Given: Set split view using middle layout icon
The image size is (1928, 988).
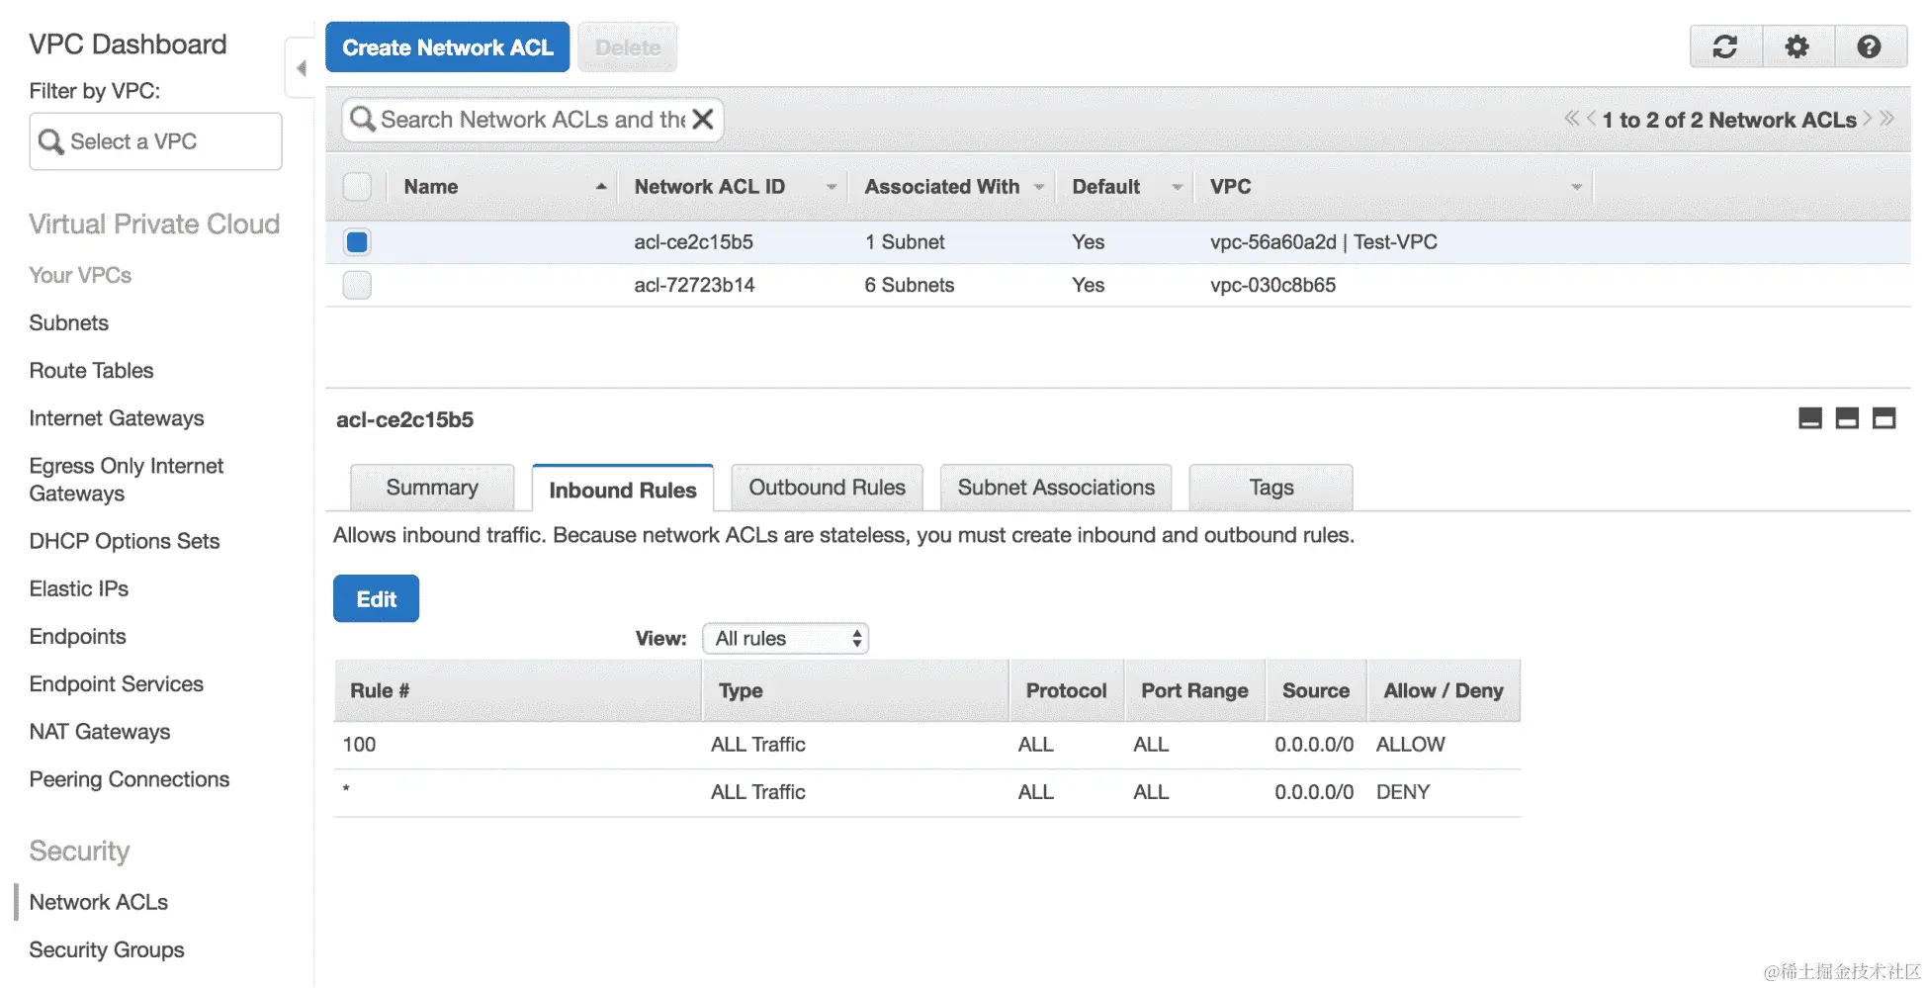Looking at the screenshot, I should (1847, 418).
